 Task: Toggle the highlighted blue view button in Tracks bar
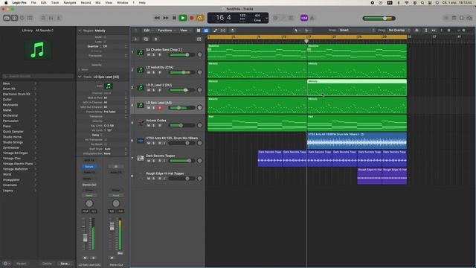point(206,31)
